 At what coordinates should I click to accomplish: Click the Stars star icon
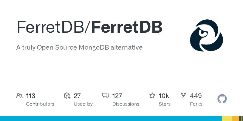(152, 96)
